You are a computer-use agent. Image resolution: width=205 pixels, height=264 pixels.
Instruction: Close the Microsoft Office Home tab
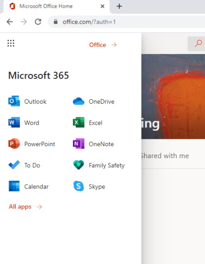(102, 6)
